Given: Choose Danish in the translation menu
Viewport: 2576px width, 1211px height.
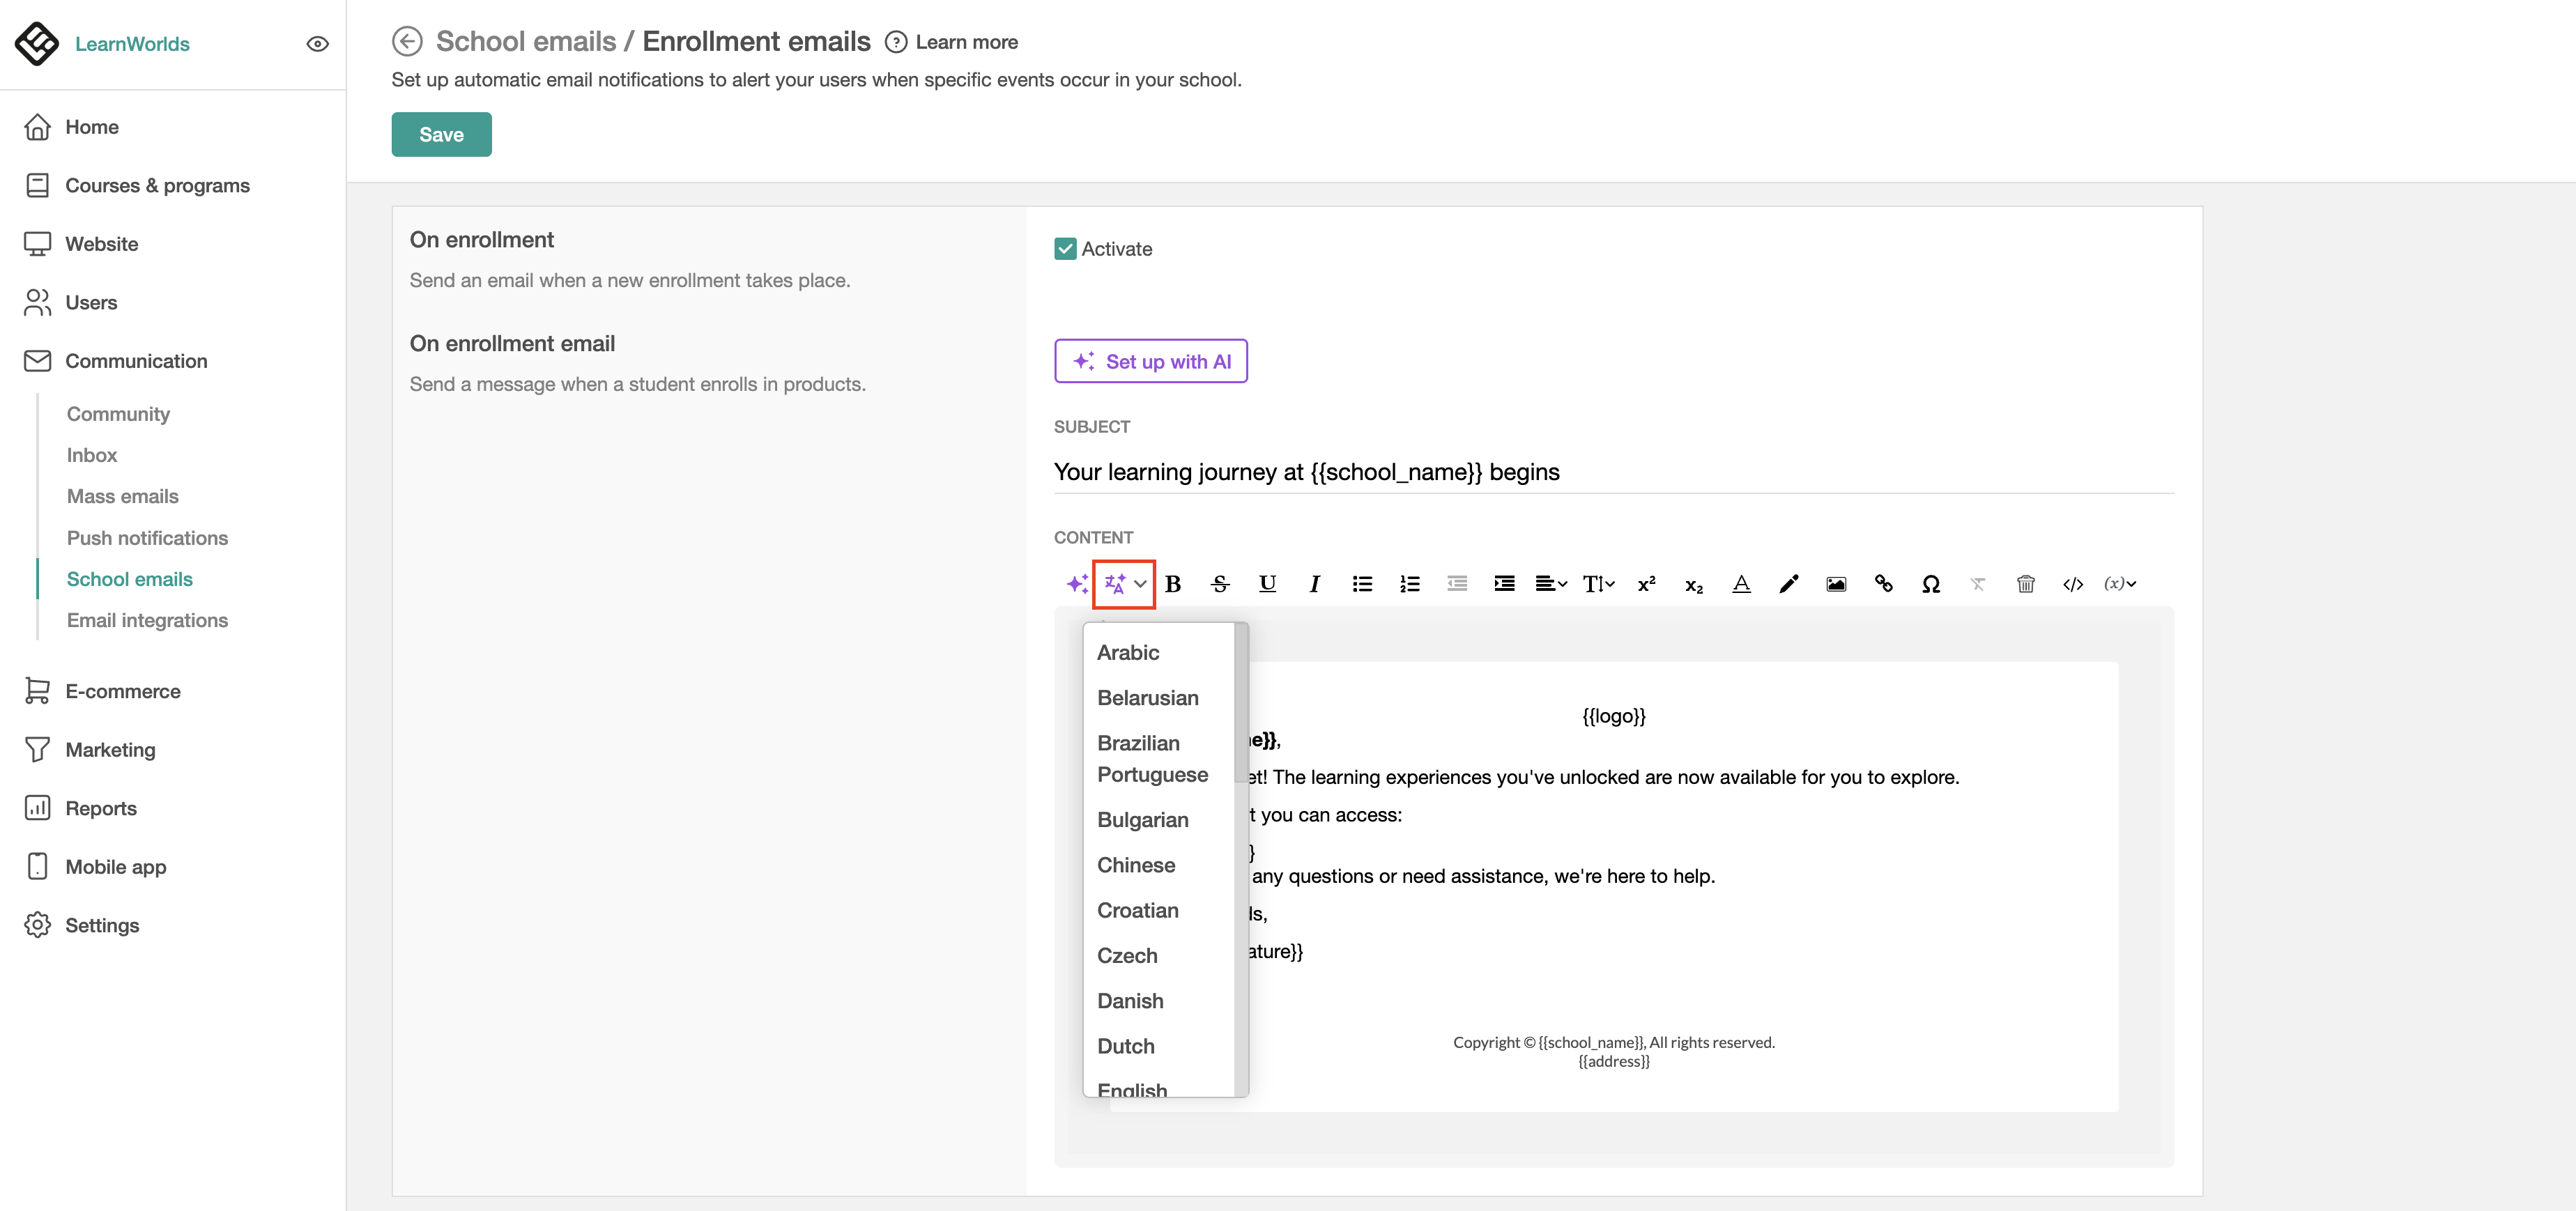Looking at the screenshot, I should pyautogui.click(x=1130, y=1001).
